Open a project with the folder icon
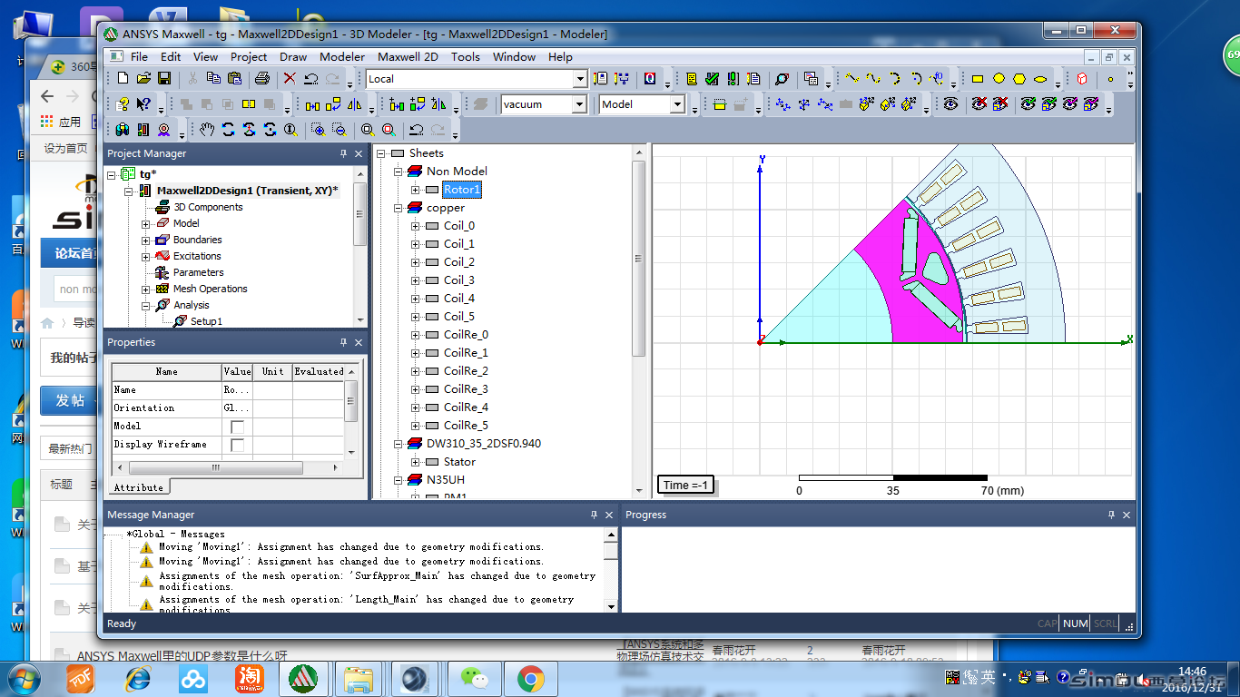This screenshot has height=697, width=1240. click(143, 79)
